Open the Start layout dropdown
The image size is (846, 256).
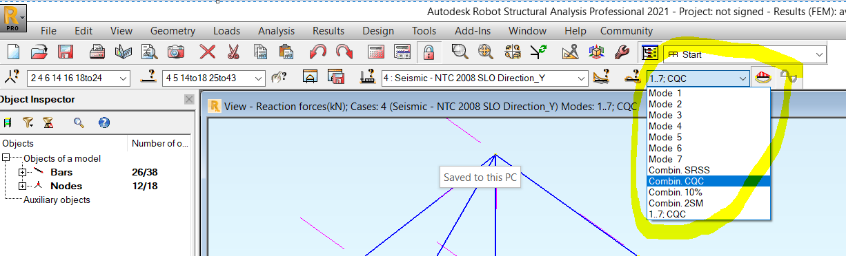pos(744,54)
